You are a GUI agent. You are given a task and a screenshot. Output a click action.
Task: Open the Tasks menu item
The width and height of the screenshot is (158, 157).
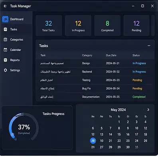tap(14, 29)
